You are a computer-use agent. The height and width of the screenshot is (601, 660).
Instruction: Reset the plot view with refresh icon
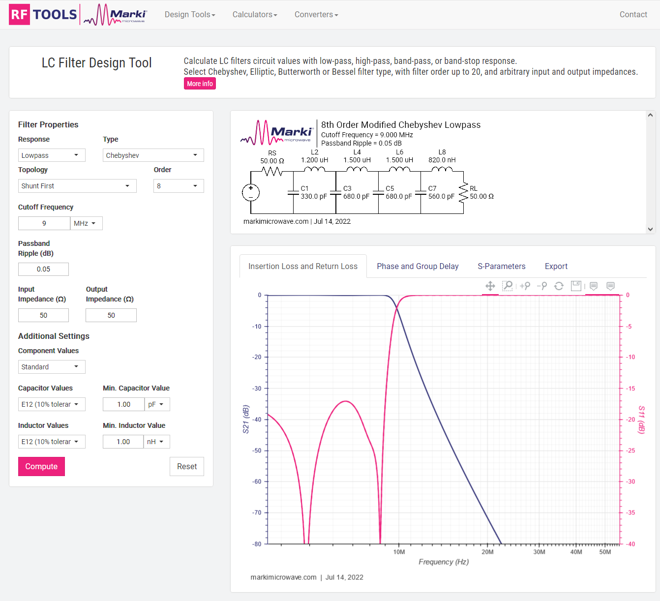pyautogui.click(x=559, y=286)
